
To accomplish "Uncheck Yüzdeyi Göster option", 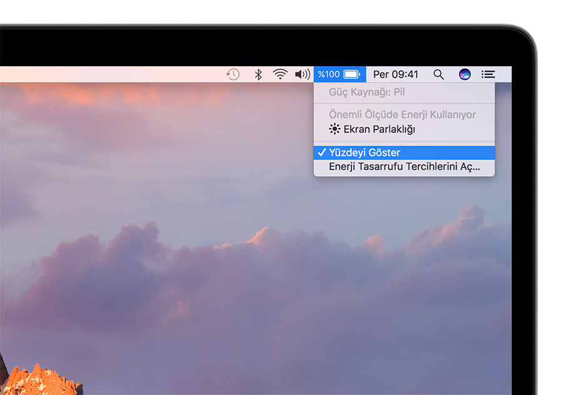I will coord(404,152).
